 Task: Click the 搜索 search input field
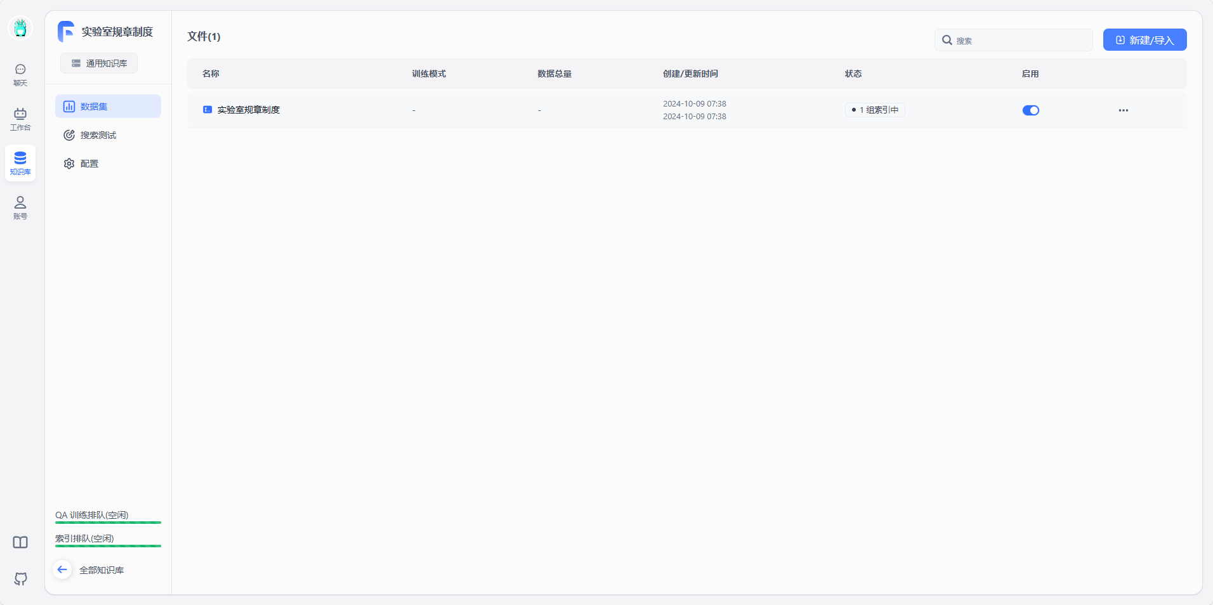[x=1013, y=40]
